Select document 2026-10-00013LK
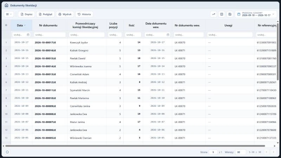The height and width of the screenshot is (158, 281). 45,74
